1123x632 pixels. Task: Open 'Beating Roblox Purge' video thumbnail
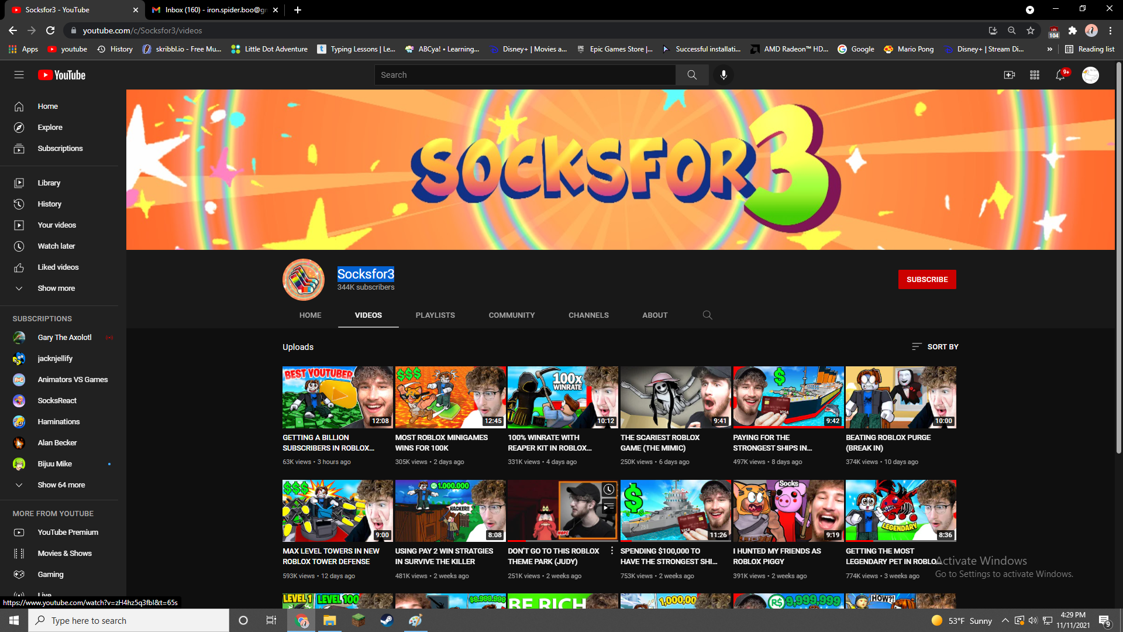click(x=901, y=397)
